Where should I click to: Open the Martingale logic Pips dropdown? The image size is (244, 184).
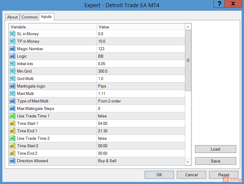[141, 86]
